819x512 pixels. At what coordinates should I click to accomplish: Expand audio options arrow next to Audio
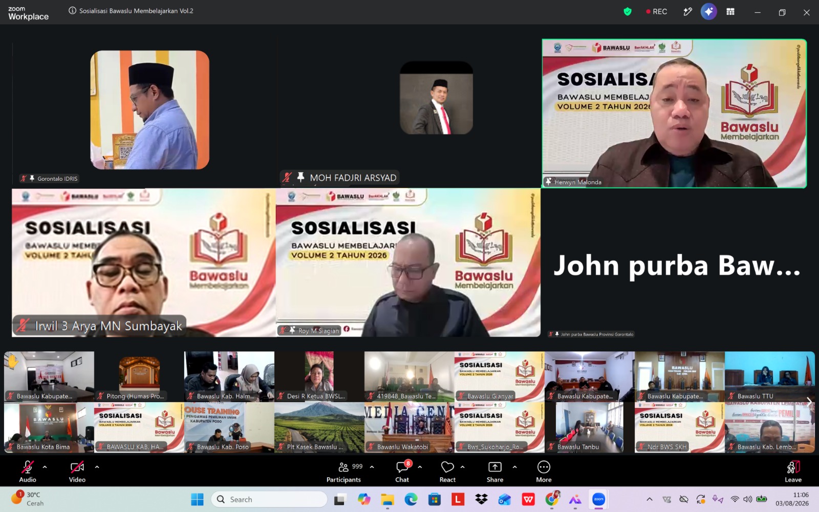[x=45, y=467]
